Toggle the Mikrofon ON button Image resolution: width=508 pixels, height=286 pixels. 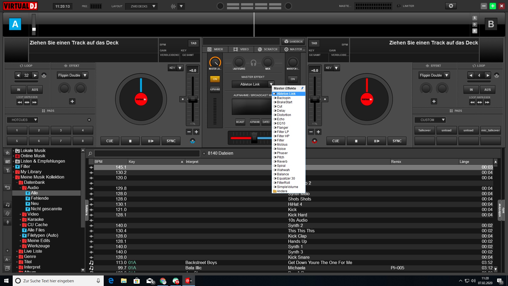[x=293, y=79]
